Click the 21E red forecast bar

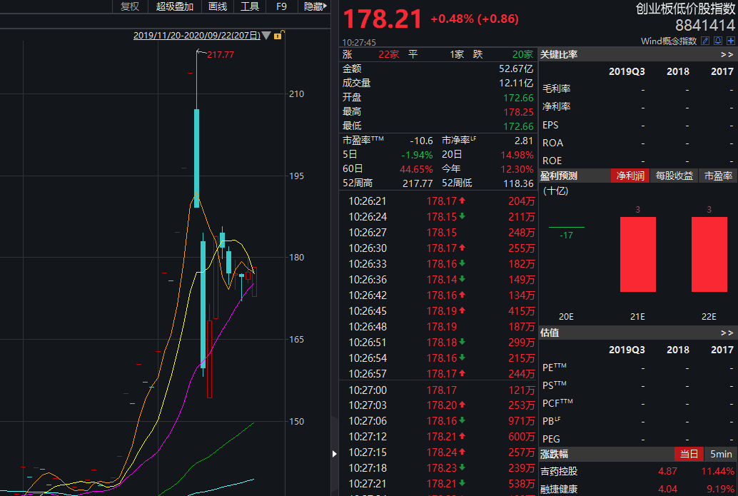pyautogui.click(x=637, y=253)
